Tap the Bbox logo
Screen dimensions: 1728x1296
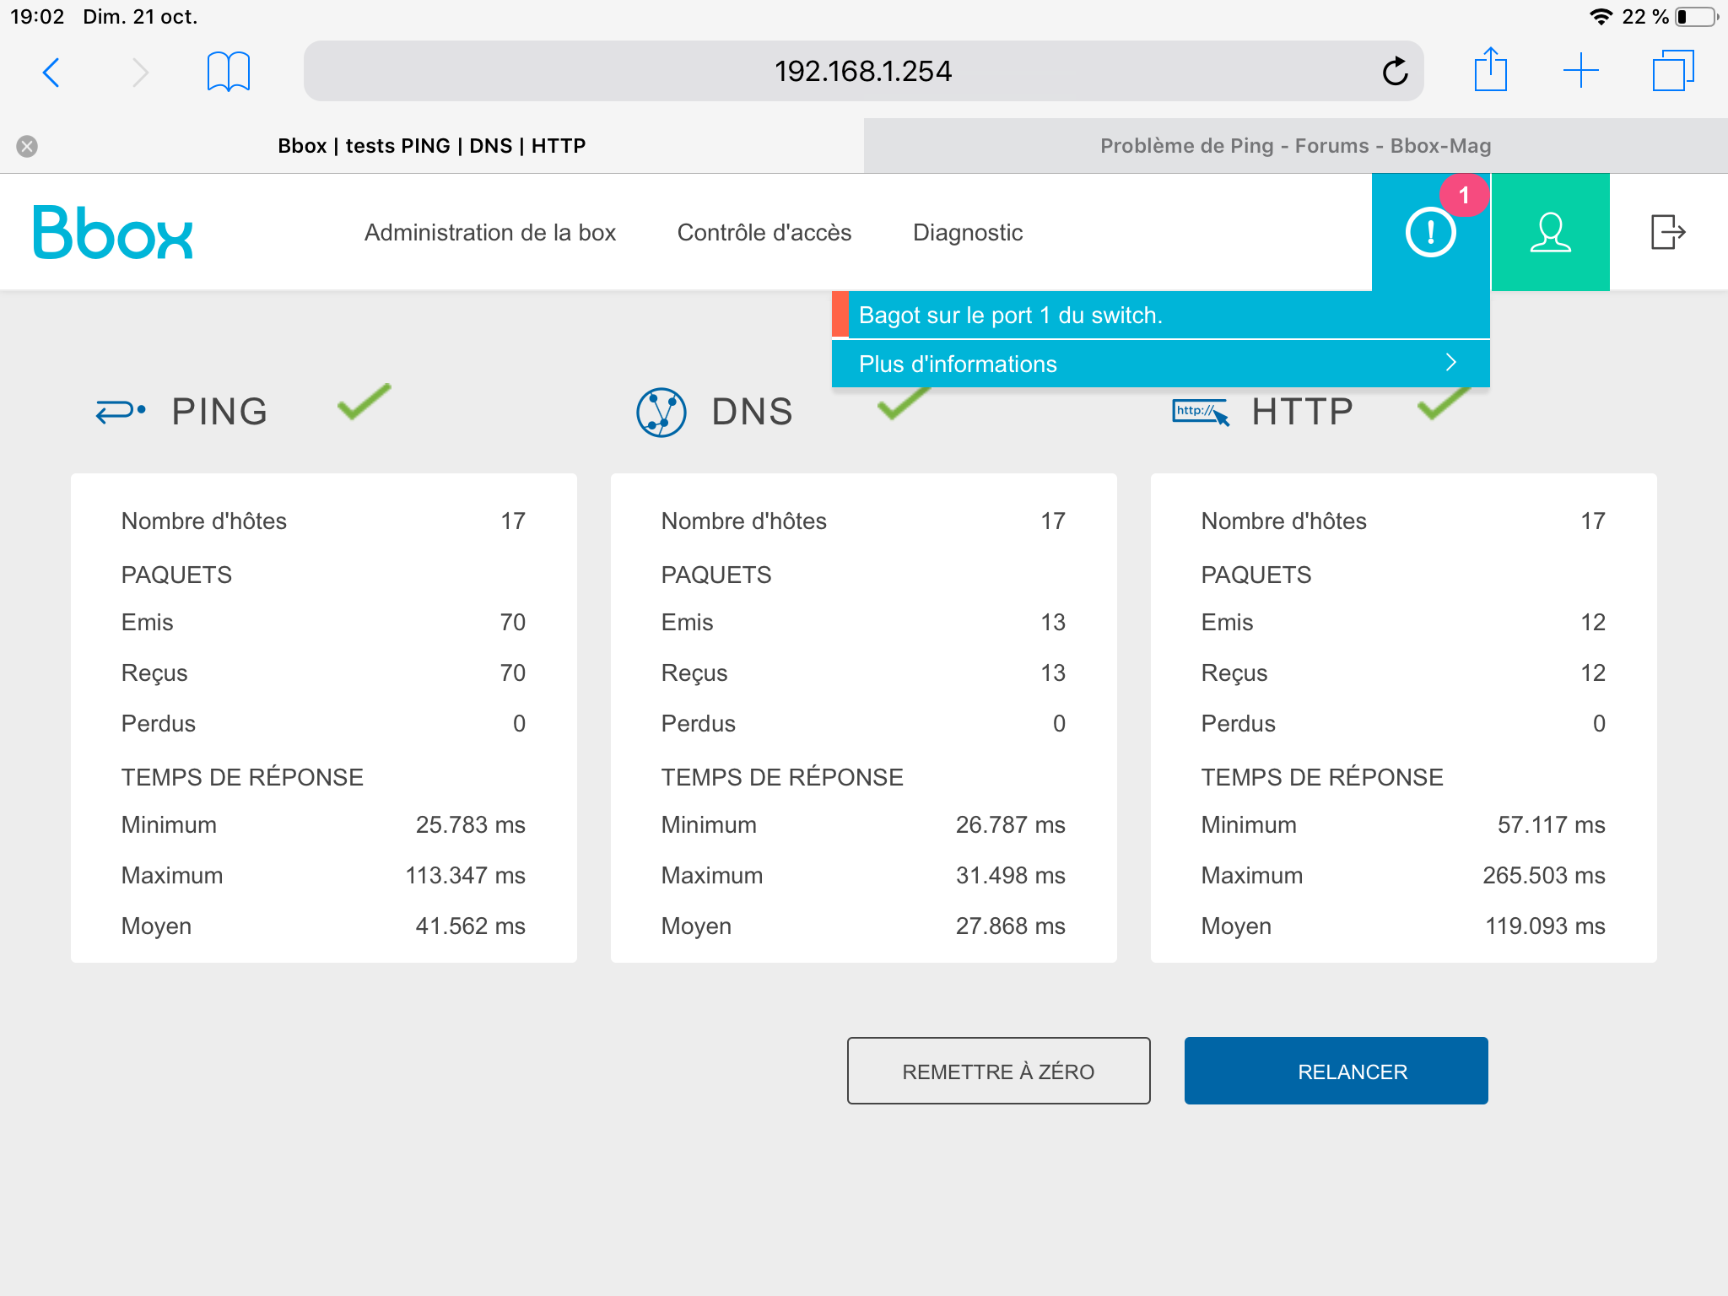pos(113,232)
